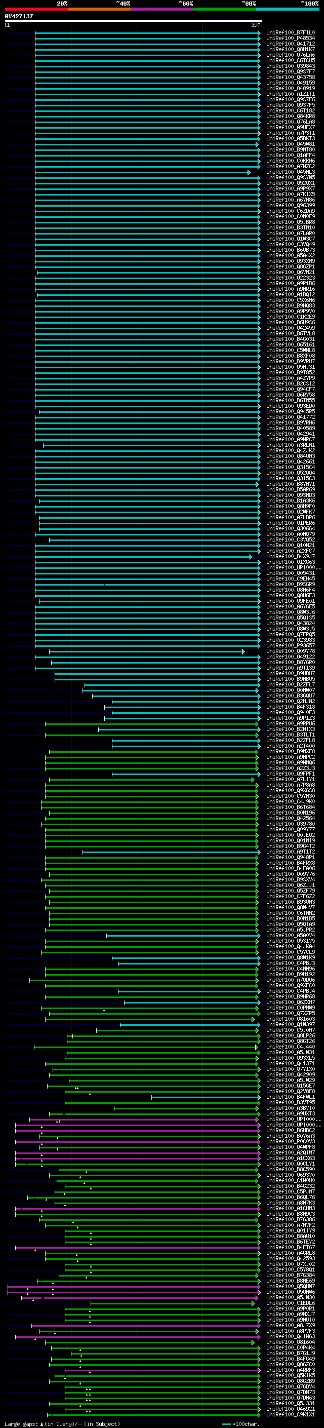This screenshot has height=1428, width=324.
Task: Select UniRef100_A1Z1T1 row label
Action: point(290,94)
